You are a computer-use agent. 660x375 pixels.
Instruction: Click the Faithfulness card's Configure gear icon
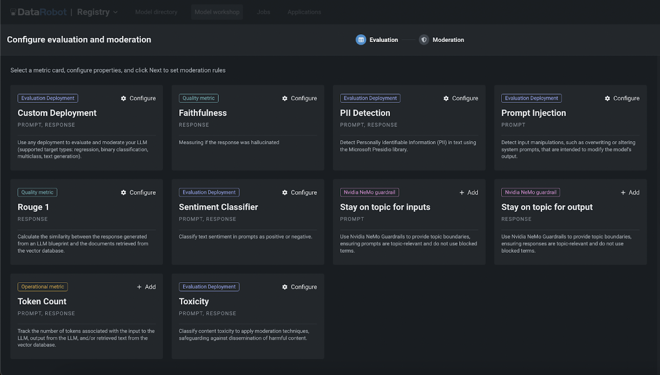click(x=285, y=98)
